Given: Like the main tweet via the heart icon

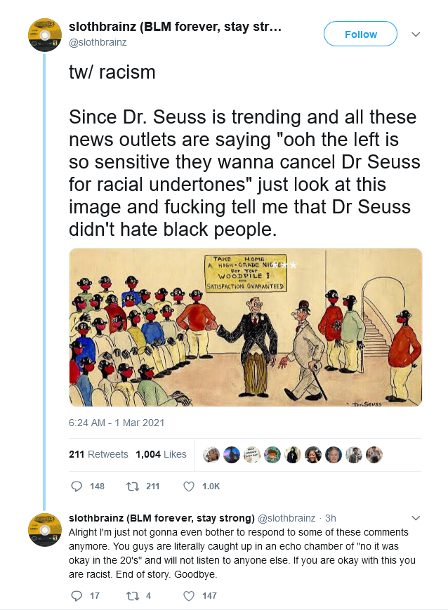Looking at the screenshot, I should click(x=189, y=486).
